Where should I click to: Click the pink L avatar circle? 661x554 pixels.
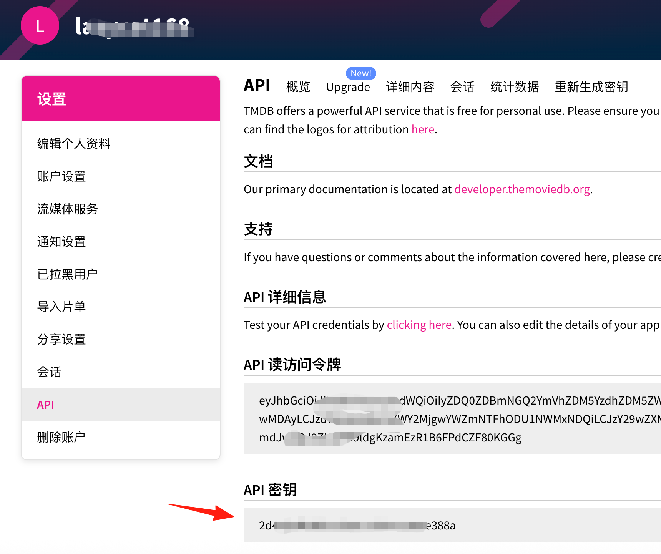pos(40,25)
